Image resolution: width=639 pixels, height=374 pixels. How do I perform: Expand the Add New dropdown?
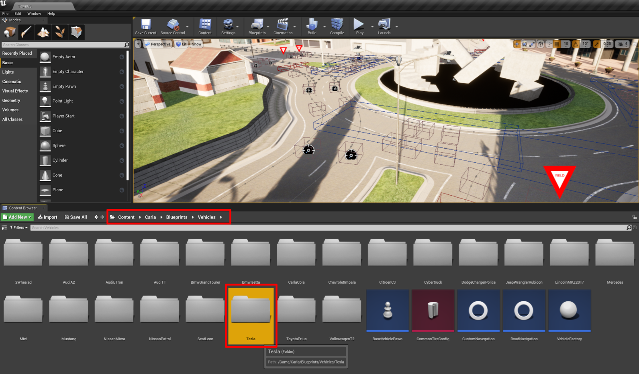point(17,217)
